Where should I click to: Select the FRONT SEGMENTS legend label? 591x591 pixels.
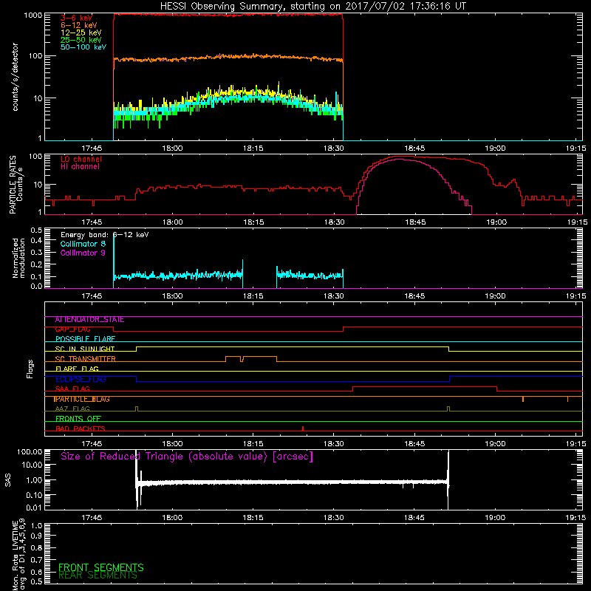[x=101, y=567]
